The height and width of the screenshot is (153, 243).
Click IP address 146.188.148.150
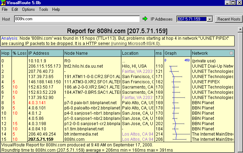pyautogui.click(x=44, y=82)
